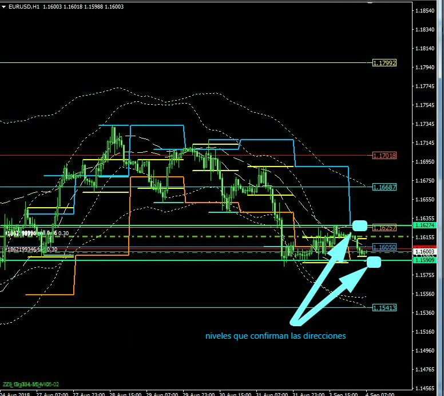Screen dimensions: 444x396
Task: Click the chart shift marker at top
Action: click(x=369, y=3)
